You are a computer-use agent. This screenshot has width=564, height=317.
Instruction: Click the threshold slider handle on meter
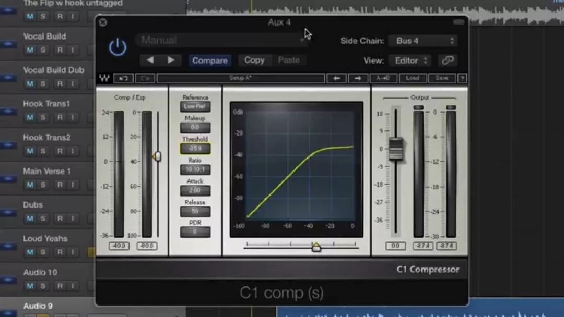click(x=157, y=156)
